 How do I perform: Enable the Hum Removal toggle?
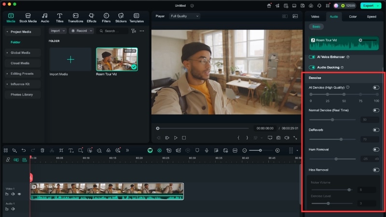[x=376, y=149]
